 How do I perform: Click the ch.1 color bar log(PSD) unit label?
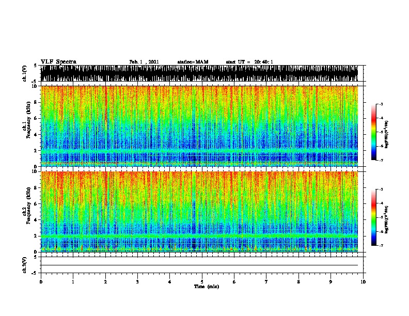pos(387,135)
